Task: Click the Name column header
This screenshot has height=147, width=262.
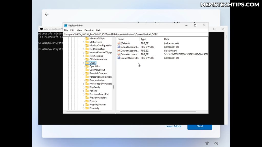Action: coord(121,39)
